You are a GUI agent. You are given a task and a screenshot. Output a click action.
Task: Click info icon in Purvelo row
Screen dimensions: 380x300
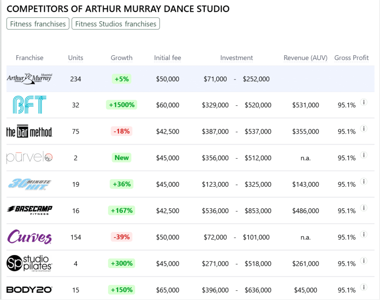(364, 155)
